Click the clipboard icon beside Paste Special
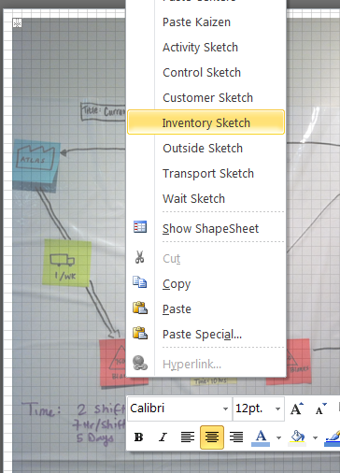Image resolution: width=340 pixels, height=473 pixels. 140,333
